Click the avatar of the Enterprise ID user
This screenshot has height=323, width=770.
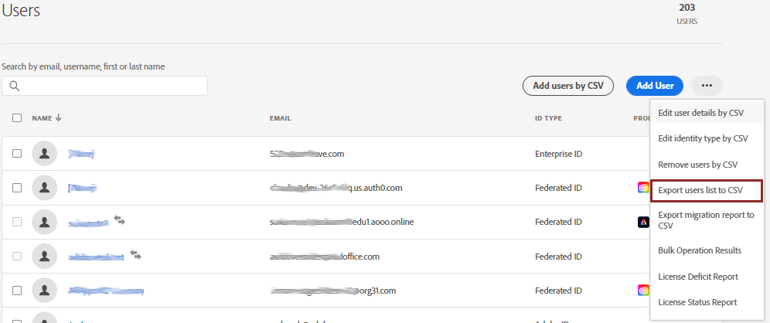tap(45, 154)
